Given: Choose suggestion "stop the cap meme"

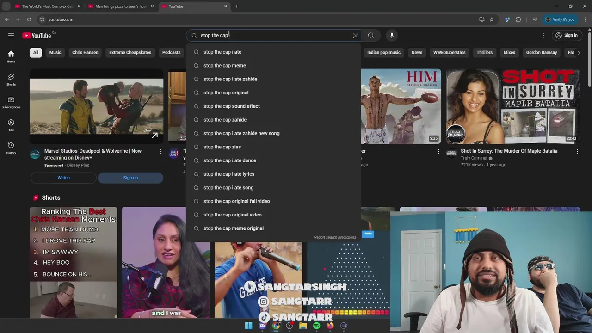Looking at the screenshot, I should 273,66.
